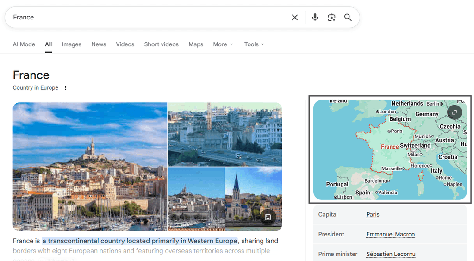474x261 pixels.
Task: Click the Germany label on the map
Action: [427, 114]
